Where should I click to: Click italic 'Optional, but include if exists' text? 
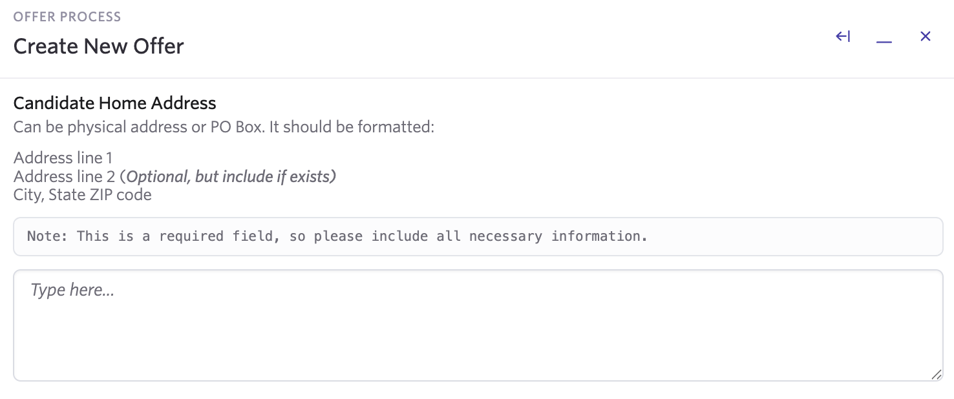(x=230, y=176)
